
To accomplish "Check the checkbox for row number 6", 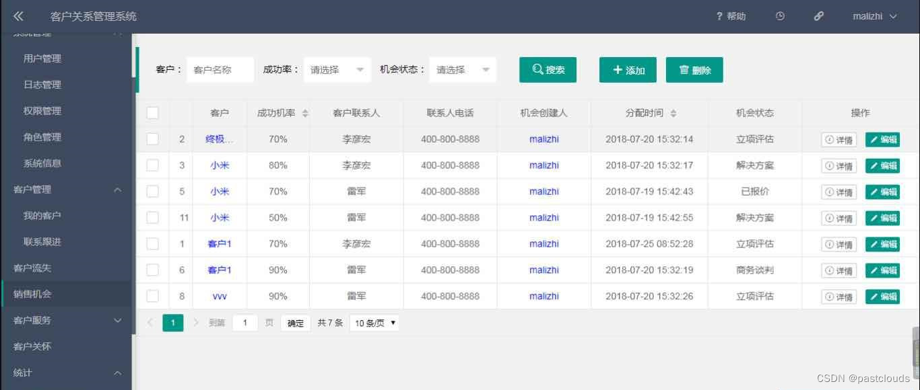I will click(x=153, y=270).
